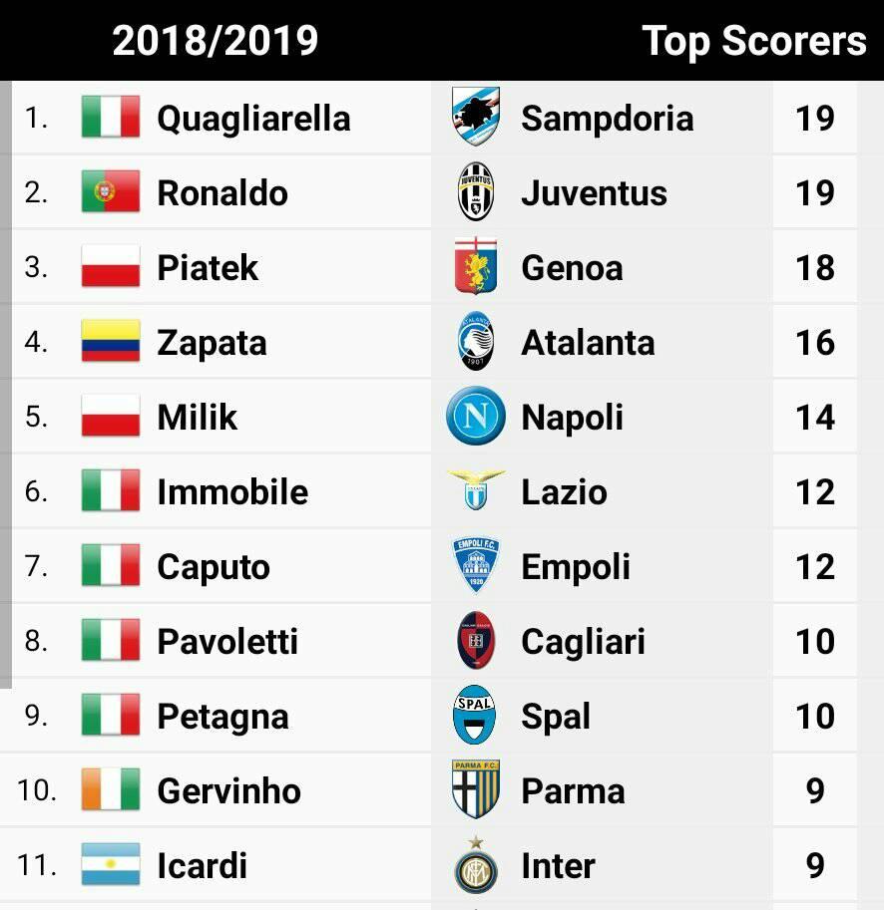
Task: Click the Genoa club crest
Action: 476,266
